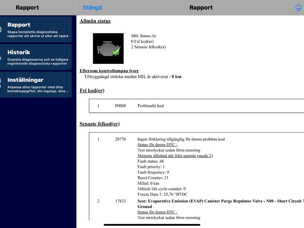This screenshot has height=228, width=304.
Task: Select the '0 Fel kod(er)' line
Action: pos(142,41)
